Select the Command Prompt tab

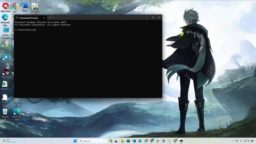click(x=30, y=18)
